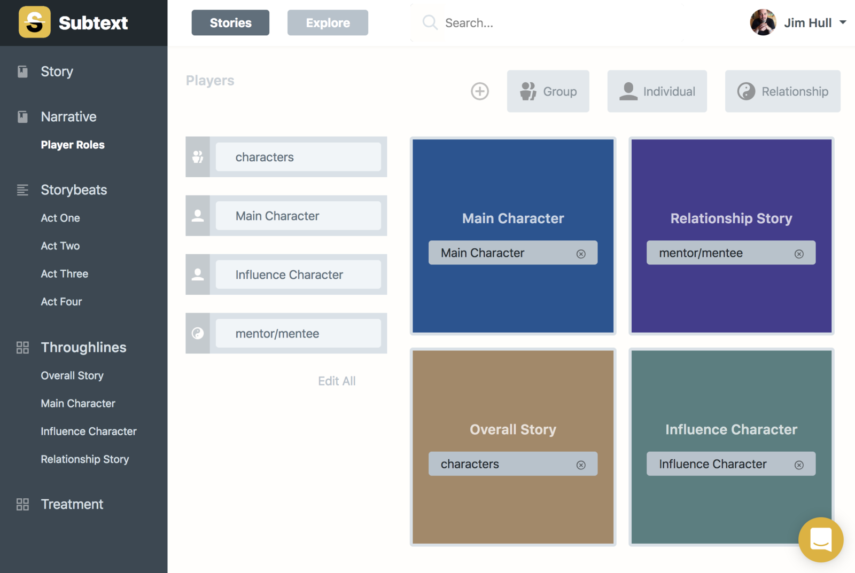Click the Influence Character tag in teal card
The height and width of the screenshot is (573, 855).
(731, 464)
